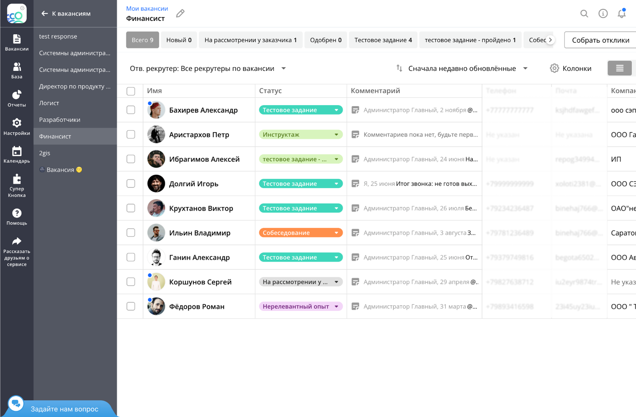Select checkbox next to Ильин Владимир

[x=131, y=233]
